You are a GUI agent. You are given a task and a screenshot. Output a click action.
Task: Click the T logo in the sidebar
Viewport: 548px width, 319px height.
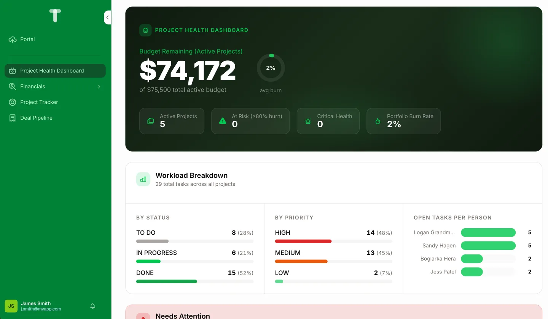pyautogui.click(x=55, y=16)
